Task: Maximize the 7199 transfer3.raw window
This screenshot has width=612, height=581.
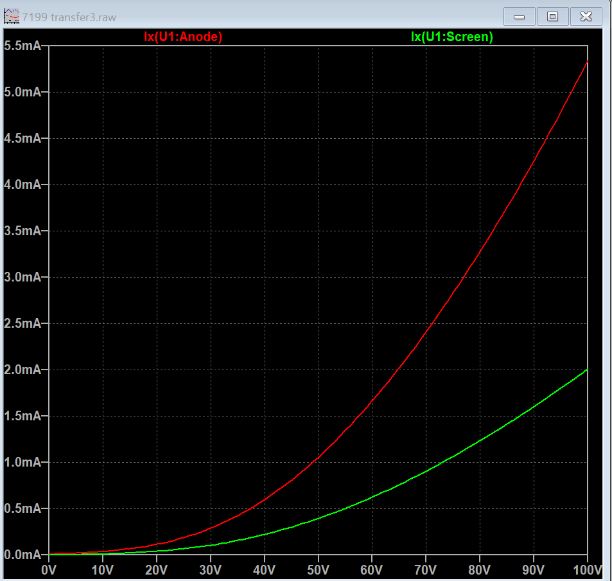Action: click(x=553, y=17)
